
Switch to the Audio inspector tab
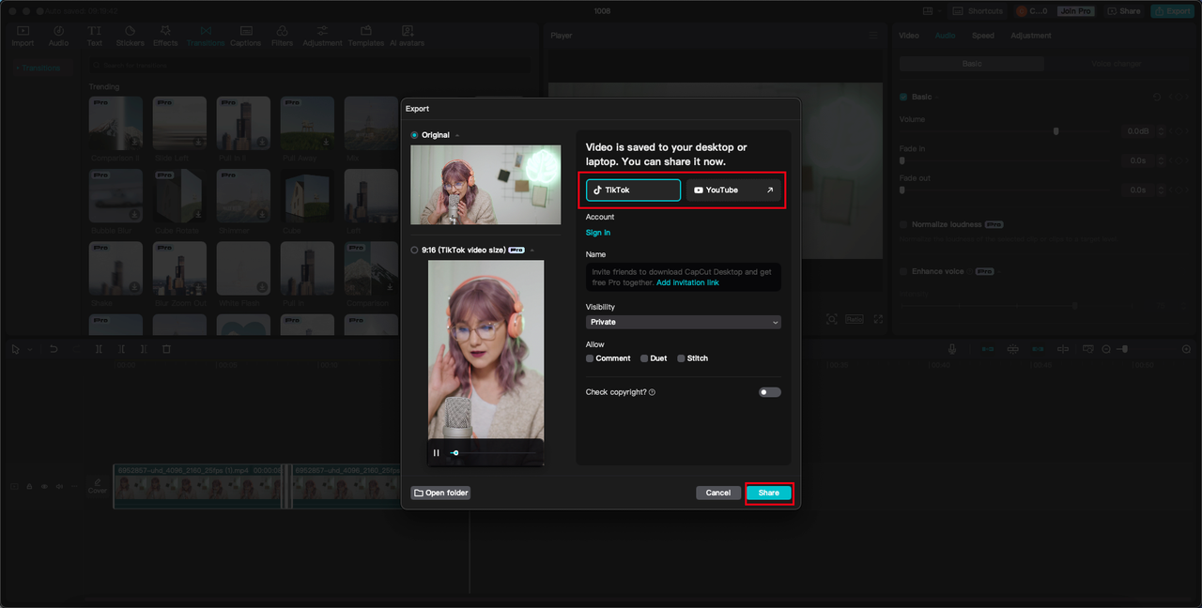click(945, 36)
